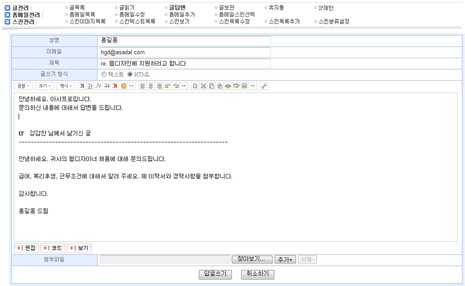This screenshot has width=465, height=286.
Task: Insert image using the picture icon
Action: 245,86
